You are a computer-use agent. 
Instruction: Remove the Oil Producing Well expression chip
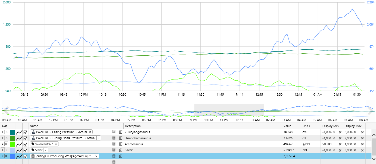(x=96, y=156)
